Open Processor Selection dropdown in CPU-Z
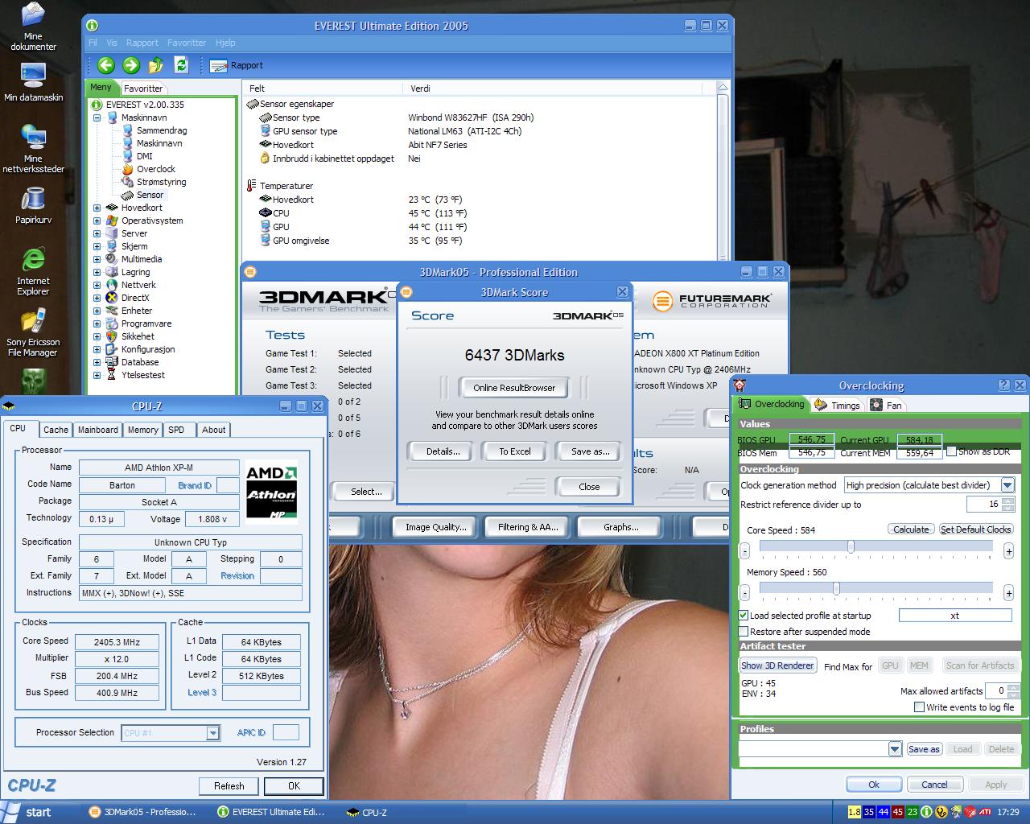The height and width of the screenshot is (824, 1030). pyautogui.click(x=212, y=733)
